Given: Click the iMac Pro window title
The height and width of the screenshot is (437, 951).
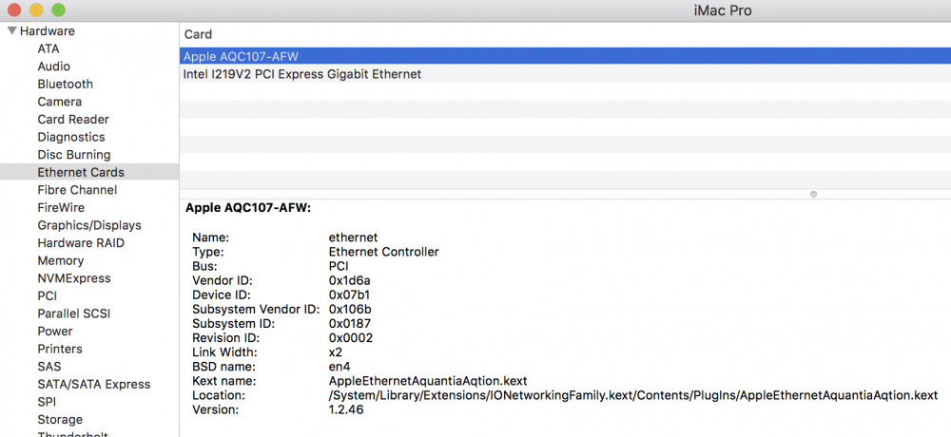Looking at the screenshot, I should 723,10.
